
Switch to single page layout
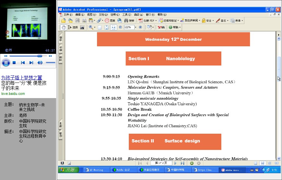click(x=256, y=163)
